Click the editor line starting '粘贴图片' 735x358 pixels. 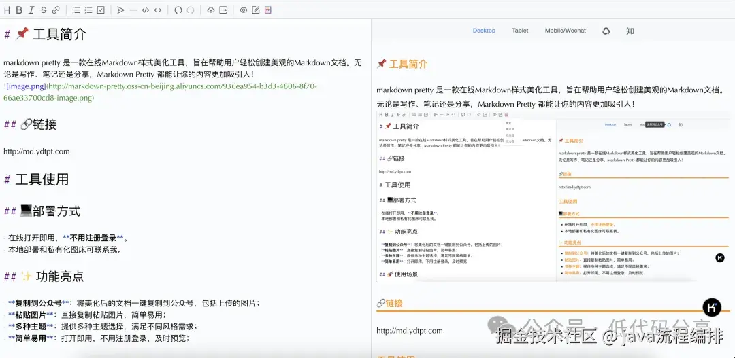85,315
